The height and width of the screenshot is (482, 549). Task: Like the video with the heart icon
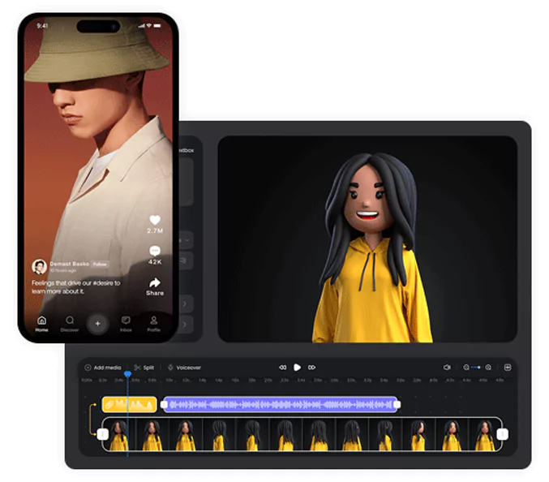pyautogui.click(x=155, y=220)
